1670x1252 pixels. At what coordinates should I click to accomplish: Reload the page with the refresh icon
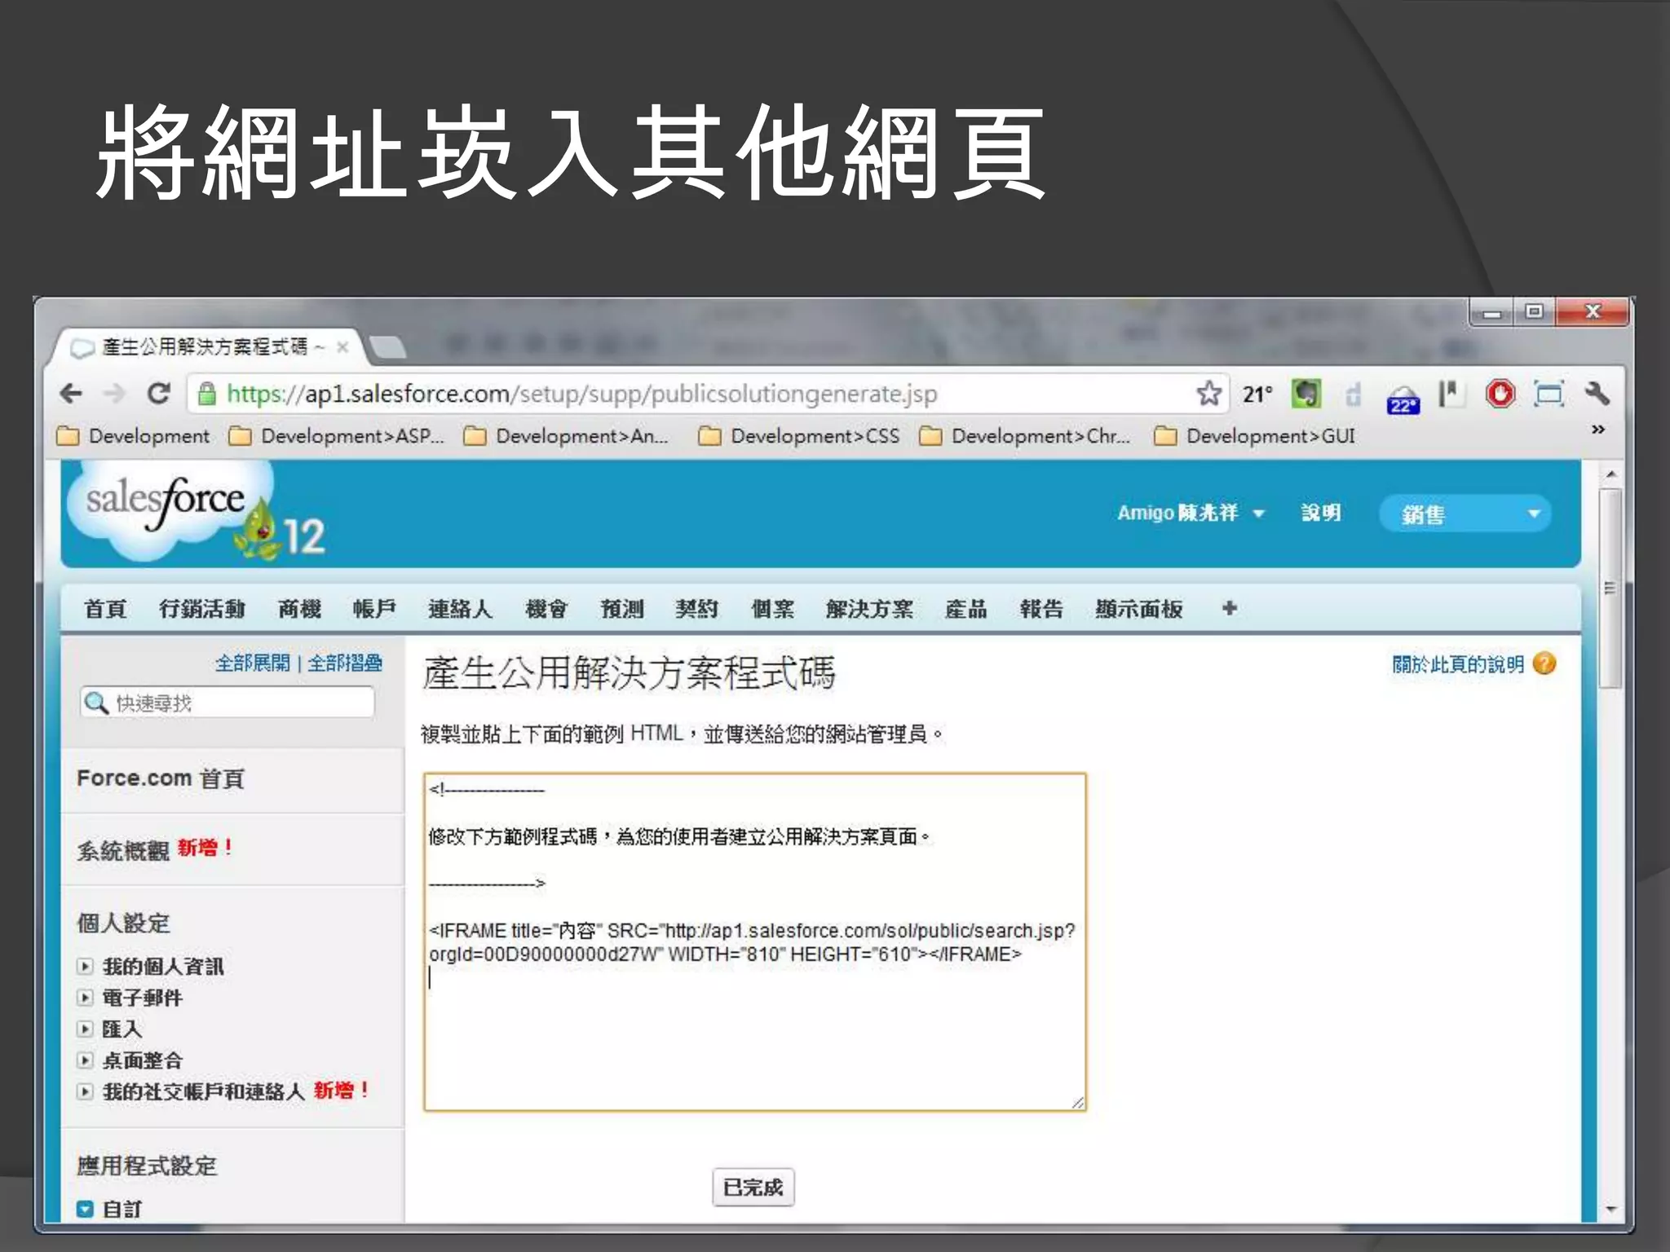coord(158,394)
